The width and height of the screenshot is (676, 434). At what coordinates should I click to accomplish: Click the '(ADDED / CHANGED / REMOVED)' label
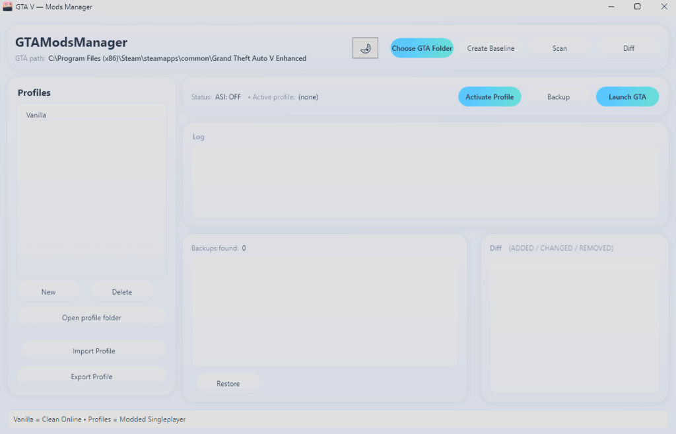pos(561,248)
